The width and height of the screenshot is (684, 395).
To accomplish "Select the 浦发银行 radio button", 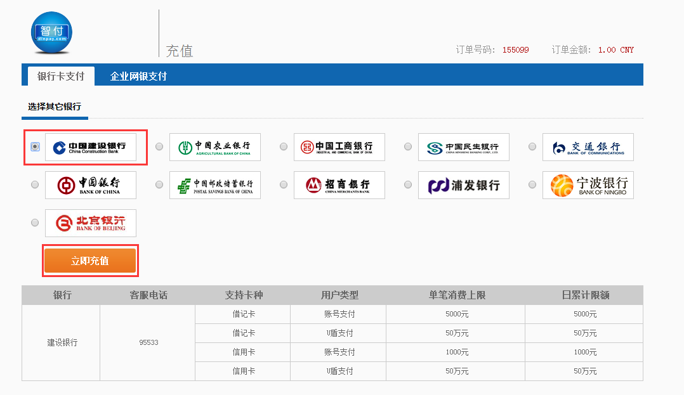I will coord(408,185).
